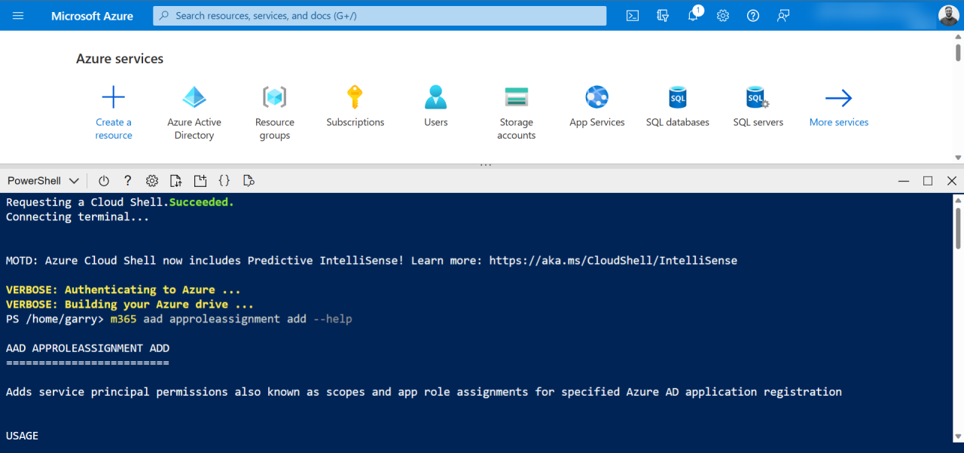This screenshot has width=964, height=453.
Task: Open App Services icon
Action: click(x=597, y=97)
